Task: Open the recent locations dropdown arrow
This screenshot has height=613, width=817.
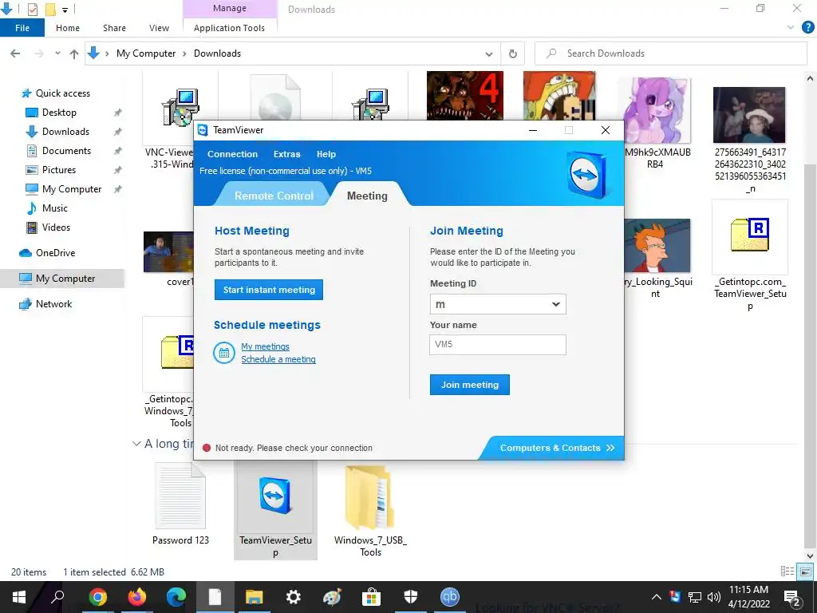Action: pyautogui.click(x=57, y=53)
